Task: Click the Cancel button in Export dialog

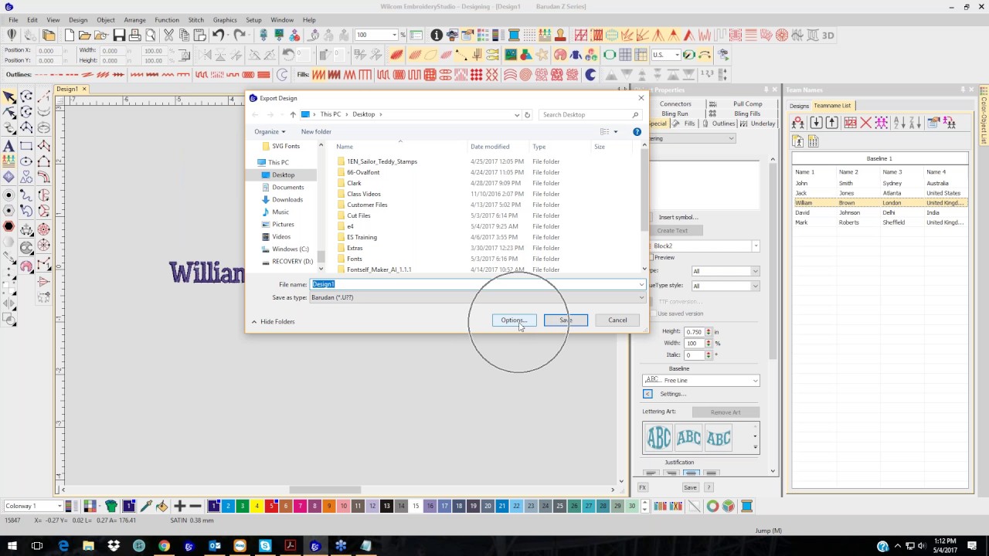Action: [x=617, y=320]
